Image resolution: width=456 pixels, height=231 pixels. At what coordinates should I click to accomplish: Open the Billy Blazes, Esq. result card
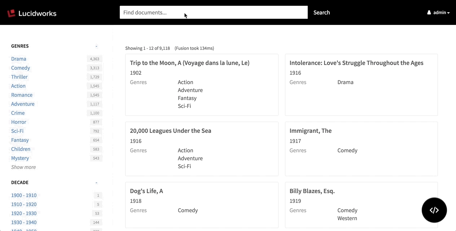pos(312,191)
